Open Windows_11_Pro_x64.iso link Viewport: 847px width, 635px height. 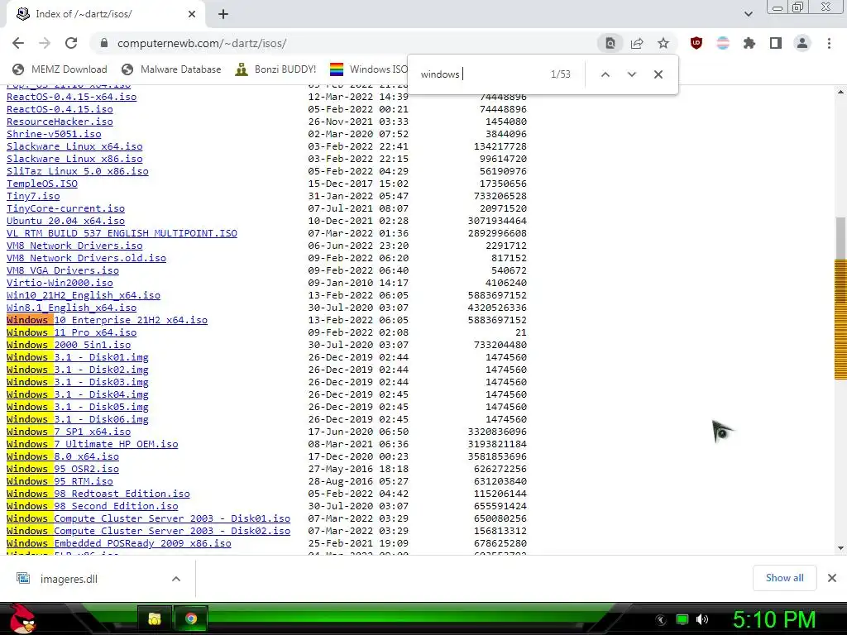pyautogui.click(x=71, y=332)
